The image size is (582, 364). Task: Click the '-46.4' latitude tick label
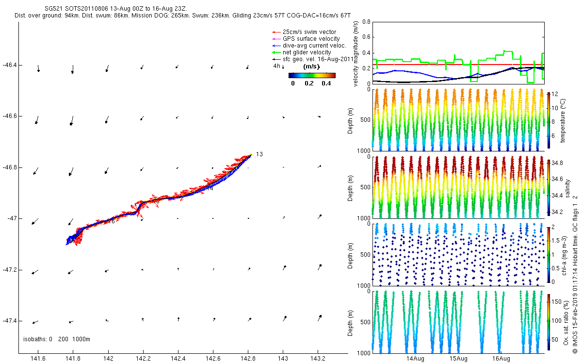point(10,65)
